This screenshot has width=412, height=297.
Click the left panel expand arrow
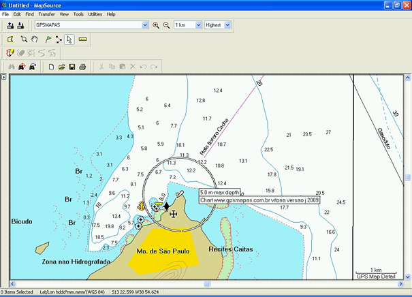tap(3, 78)
